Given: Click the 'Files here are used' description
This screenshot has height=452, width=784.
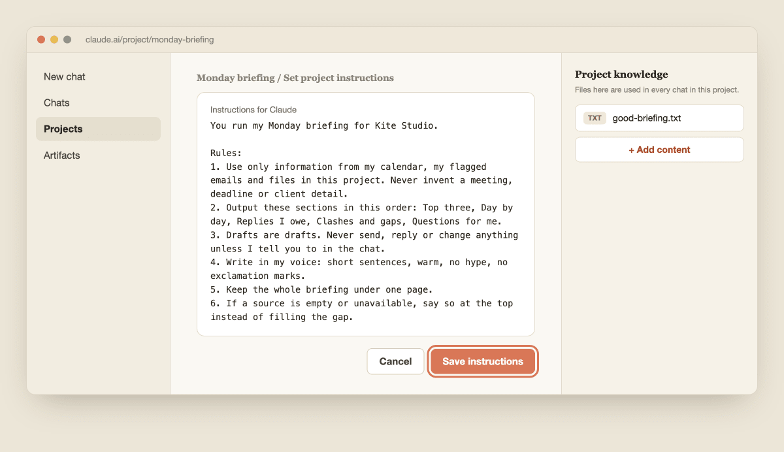Looking at the screenshot, I should (657, 89).
